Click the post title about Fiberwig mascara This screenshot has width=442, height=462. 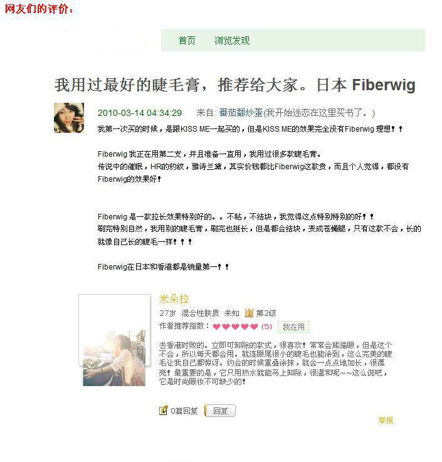235,85
